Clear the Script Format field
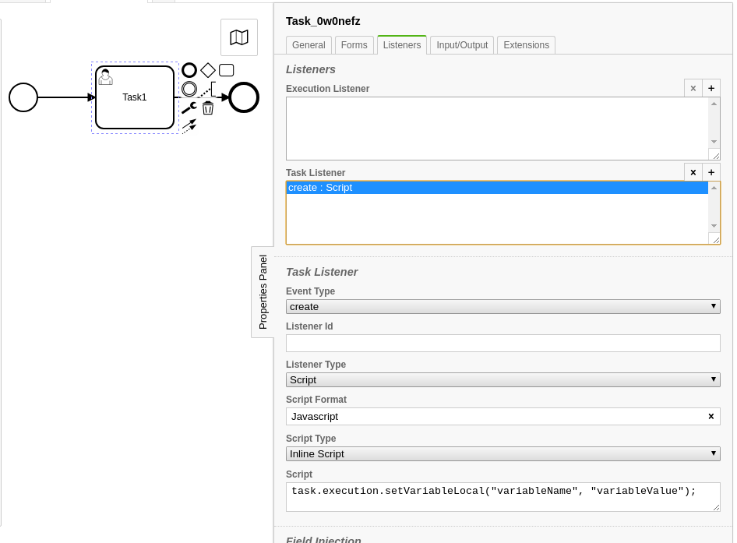The width and height of the screenshot is (737, 543). click(711, 416)
